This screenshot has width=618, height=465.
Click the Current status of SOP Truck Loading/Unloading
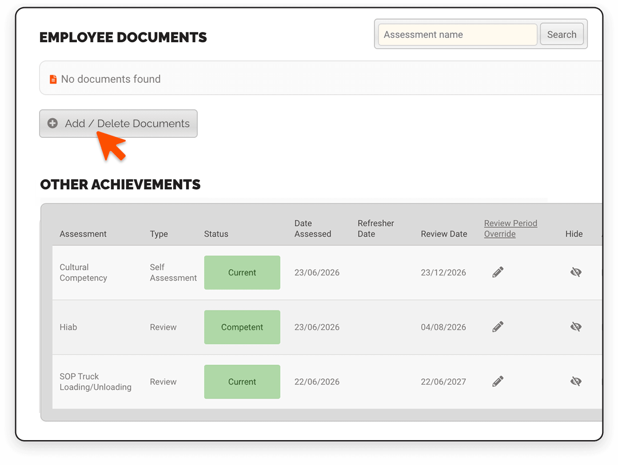[x=242, y=382]
